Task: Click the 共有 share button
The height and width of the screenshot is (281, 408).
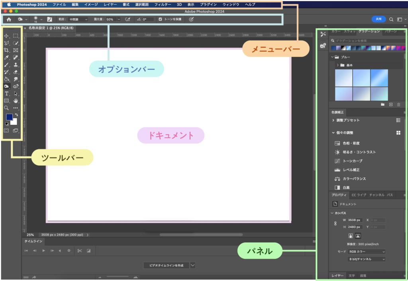Action: 379,19
